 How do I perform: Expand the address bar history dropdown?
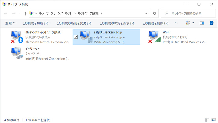[146, 13]
